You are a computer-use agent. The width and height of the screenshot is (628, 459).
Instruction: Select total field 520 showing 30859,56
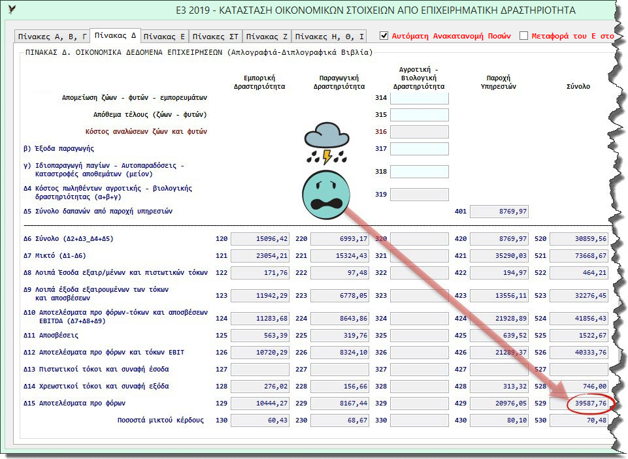tap(579, 239)
